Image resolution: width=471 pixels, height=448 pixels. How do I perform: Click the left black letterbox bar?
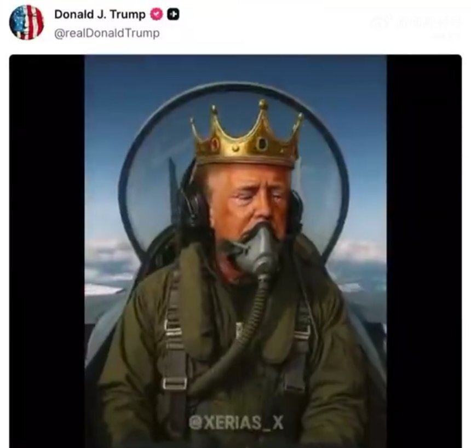coord(47,251)
